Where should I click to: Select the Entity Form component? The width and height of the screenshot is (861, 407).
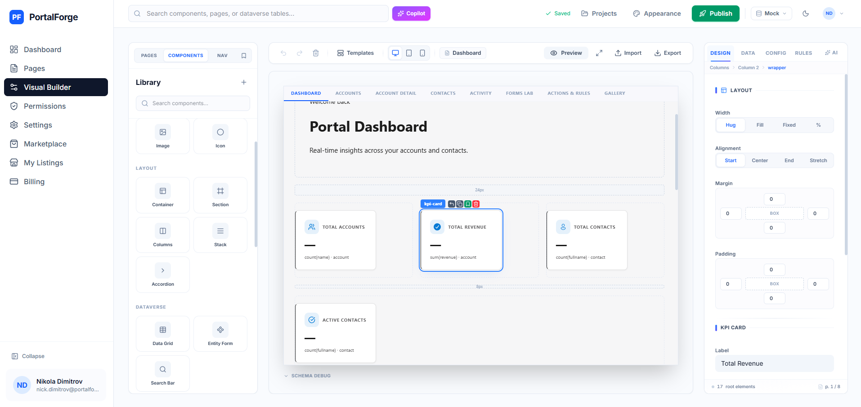pos(220,333)
